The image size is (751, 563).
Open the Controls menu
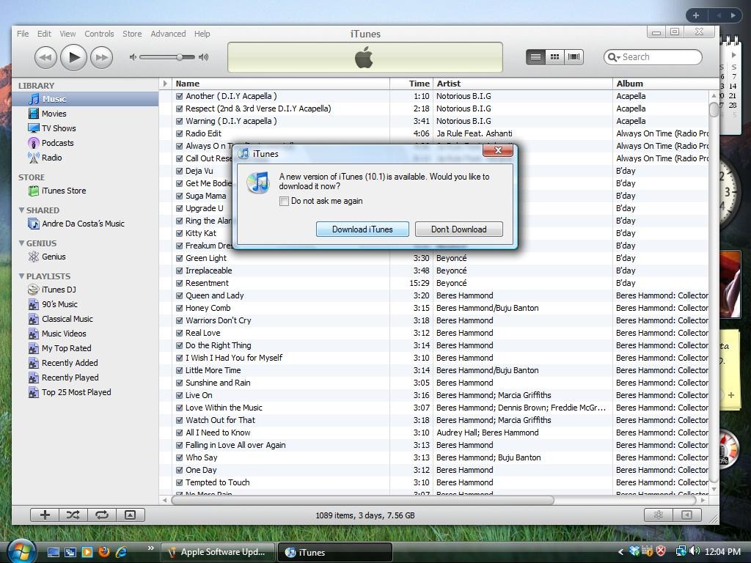[99, 34]
